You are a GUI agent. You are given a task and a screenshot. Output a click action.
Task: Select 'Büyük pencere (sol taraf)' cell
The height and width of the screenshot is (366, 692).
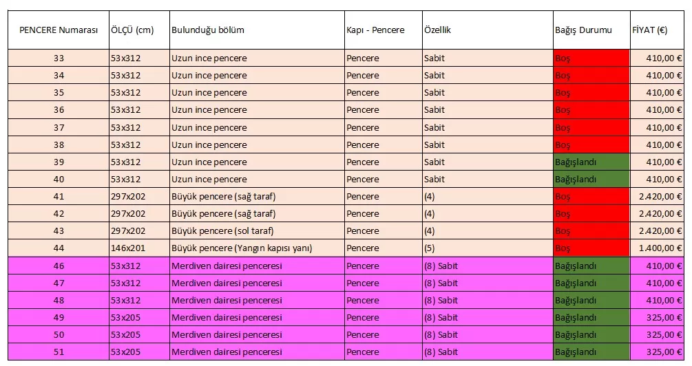[223, 231]
